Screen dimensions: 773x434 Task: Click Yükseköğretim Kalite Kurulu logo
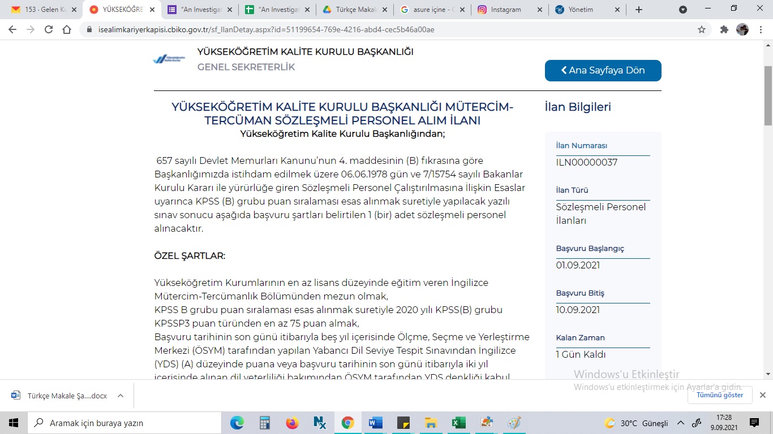click(169, 59)
